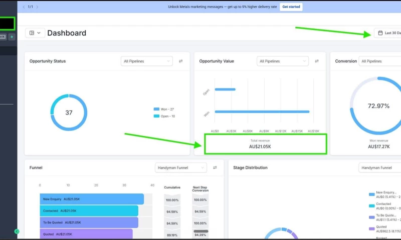The height and width of the screenshot is (240, 401).
Task: Open Opportunity Value filter settings icon
Action: point(317,61)
